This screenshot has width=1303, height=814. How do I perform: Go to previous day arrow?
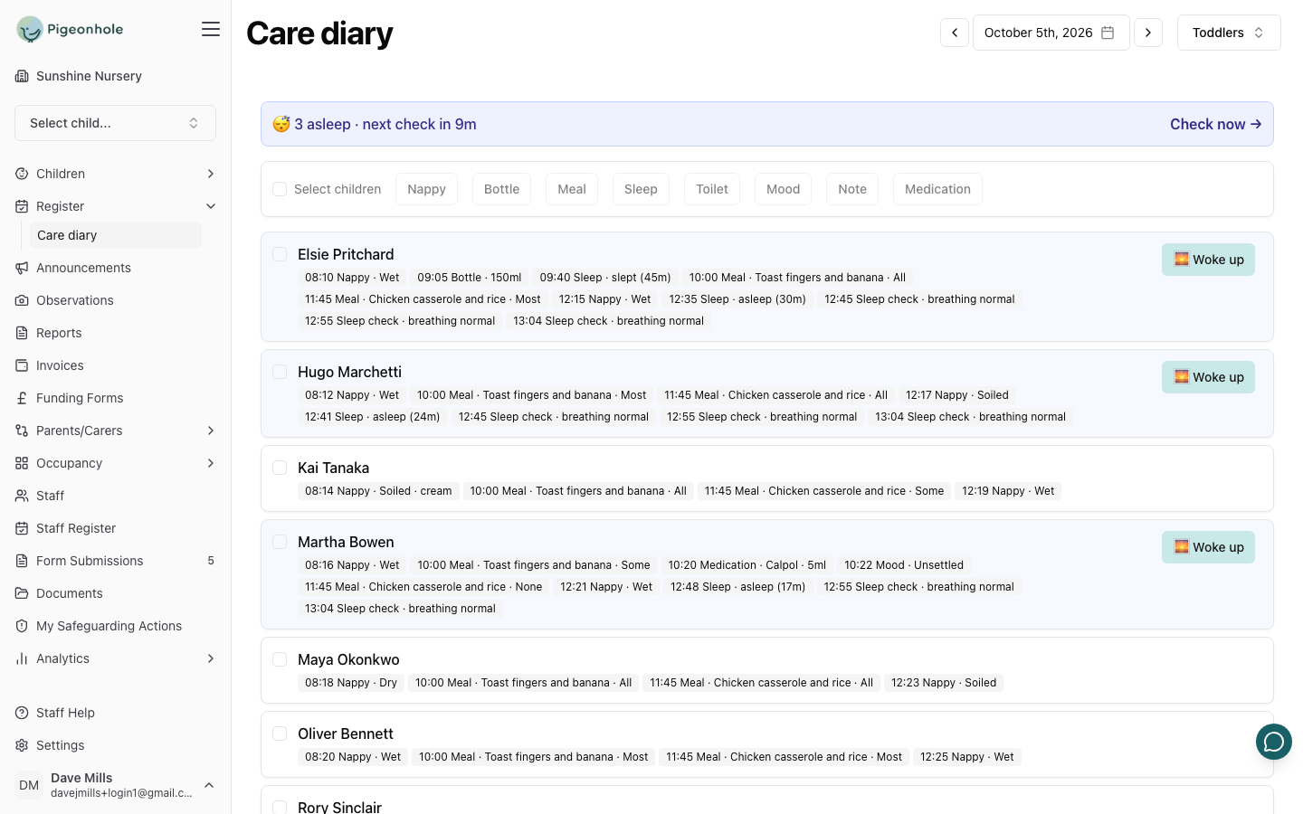point(955,33)
